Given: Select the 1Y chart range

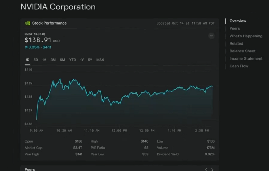Looking at the screenshot, I should coord(82,60).
